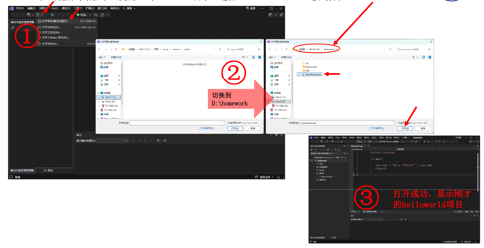This screenshot has height=248, width=484.
Task: Click the blue help icon in repos dialog
Action: tap(259, 57)
